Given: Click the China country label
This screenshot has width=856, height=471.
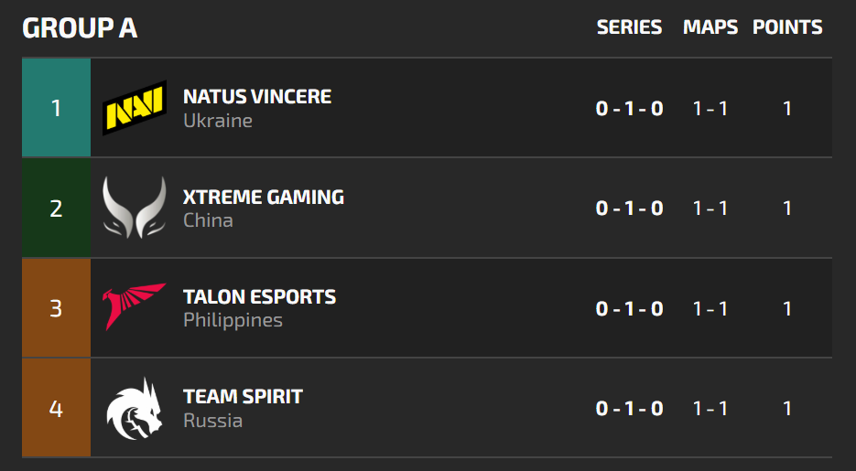Looking at the screenshot, I should coord(208,220).
